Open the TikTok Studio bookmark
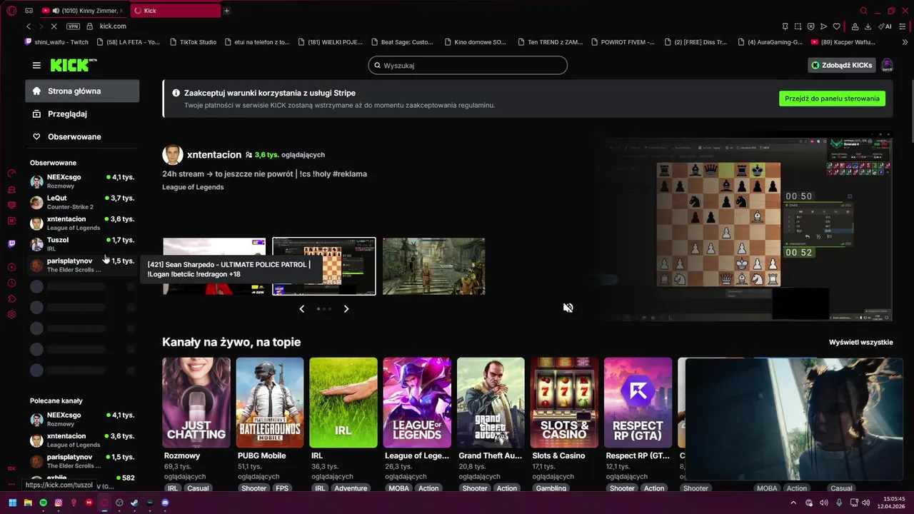Screen dimensions: 914x514 [193, 42]
